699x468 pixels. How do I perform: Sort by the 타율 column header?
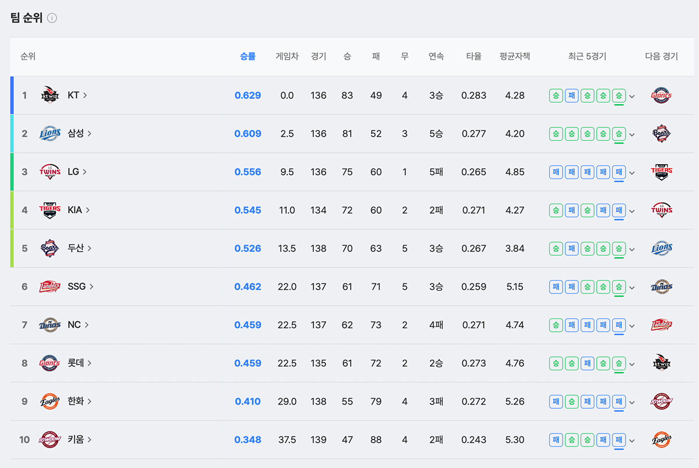pyautogui.click(x=474, y=56)
